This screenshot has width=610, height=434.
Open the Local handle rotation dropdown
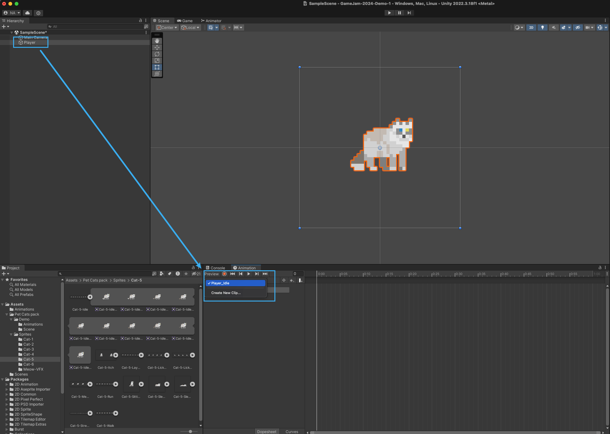(x=190, y=27)
